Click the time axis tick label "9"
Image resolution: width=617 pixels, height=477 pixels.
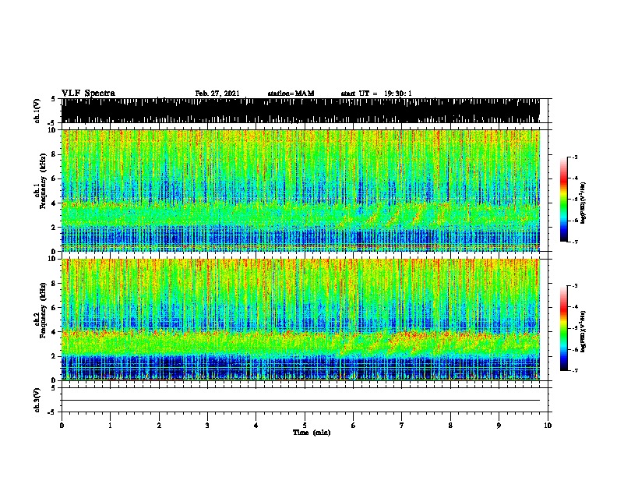tap(499, 426)
